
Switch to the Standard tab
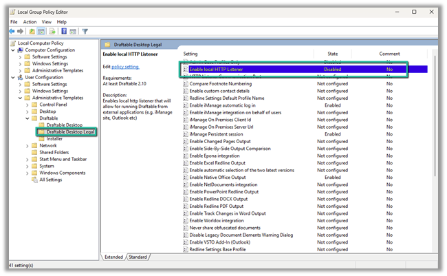[138, 257]
